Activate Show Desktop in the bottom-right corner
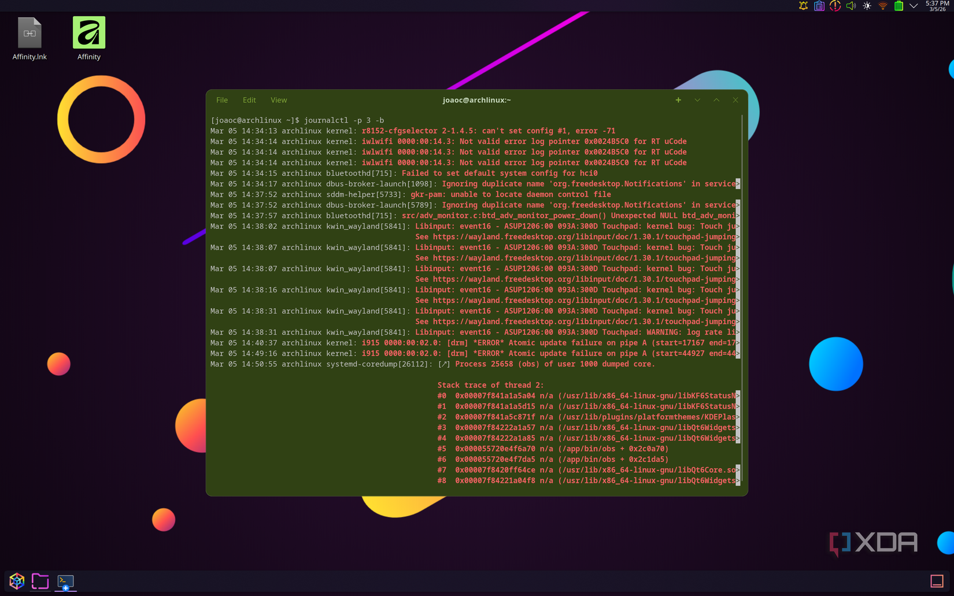The image size is (954, 596). 937,581
